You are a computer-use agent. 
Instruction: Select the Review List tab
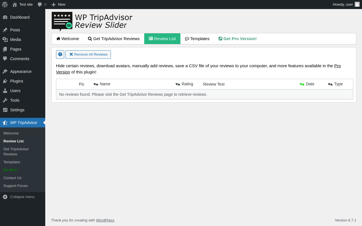pyautogui.click(x=162, y=39)
